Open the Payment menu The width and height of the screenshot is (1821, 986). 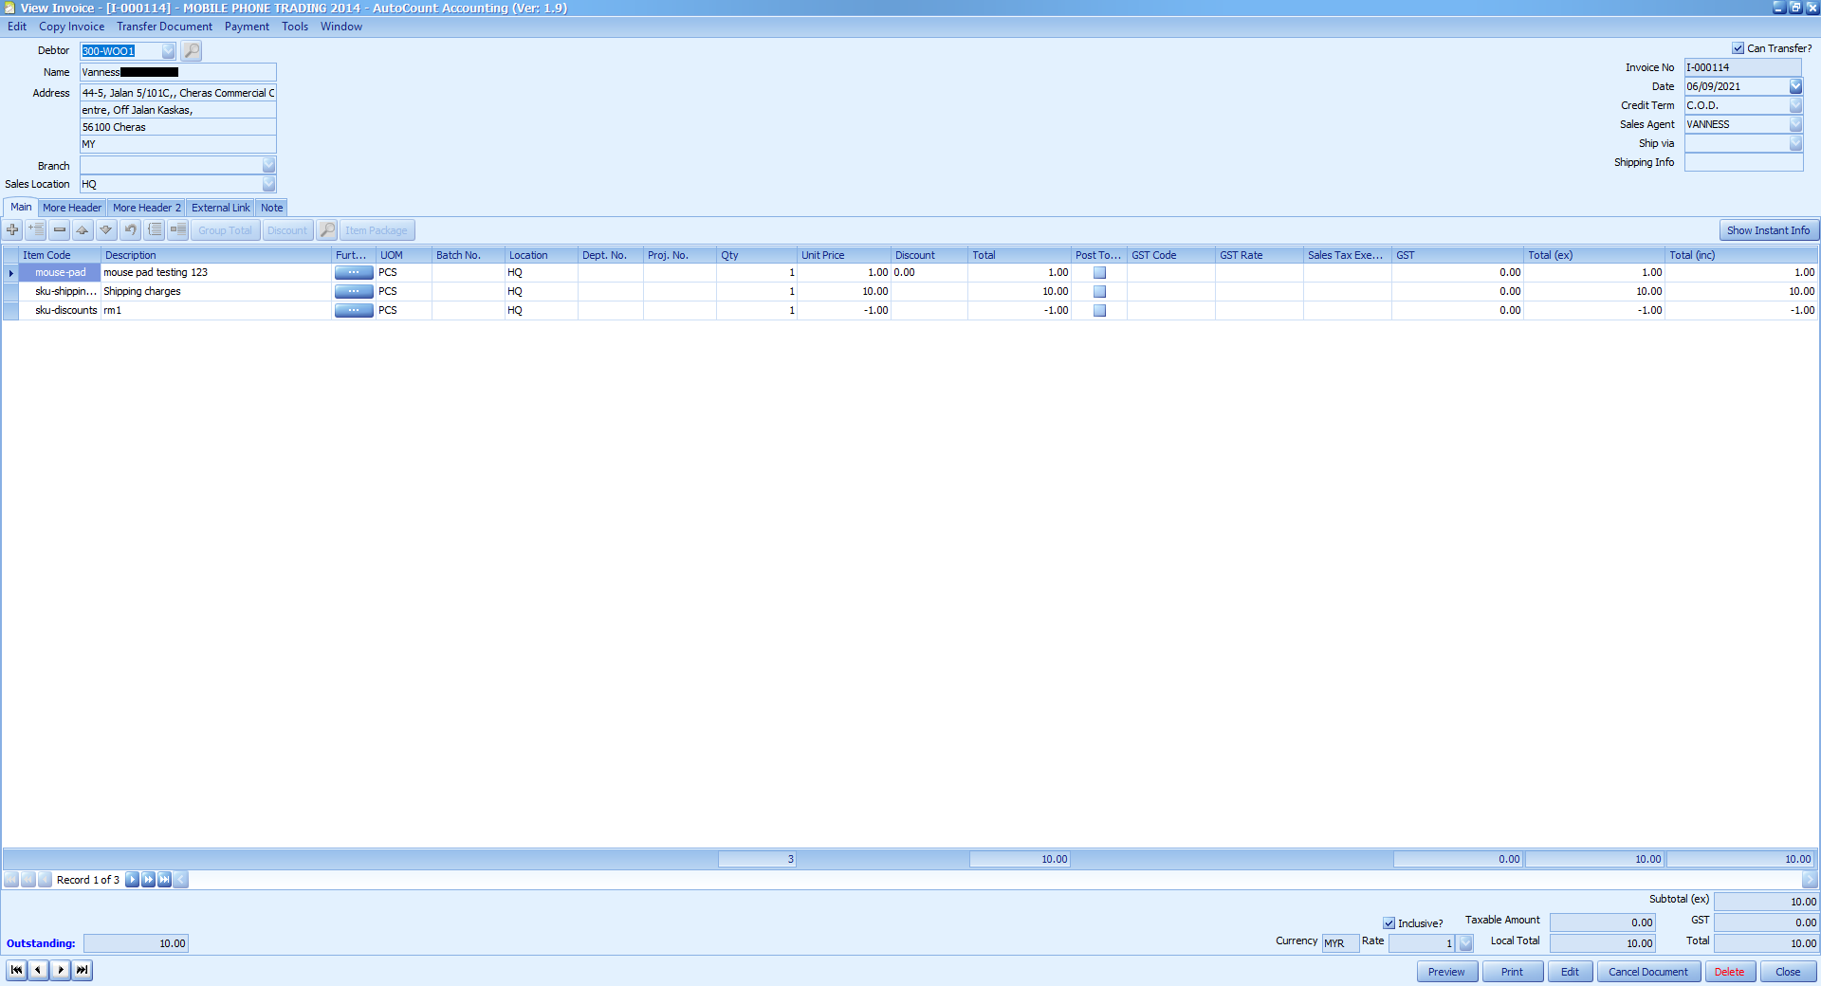click(x=248, y=27)
